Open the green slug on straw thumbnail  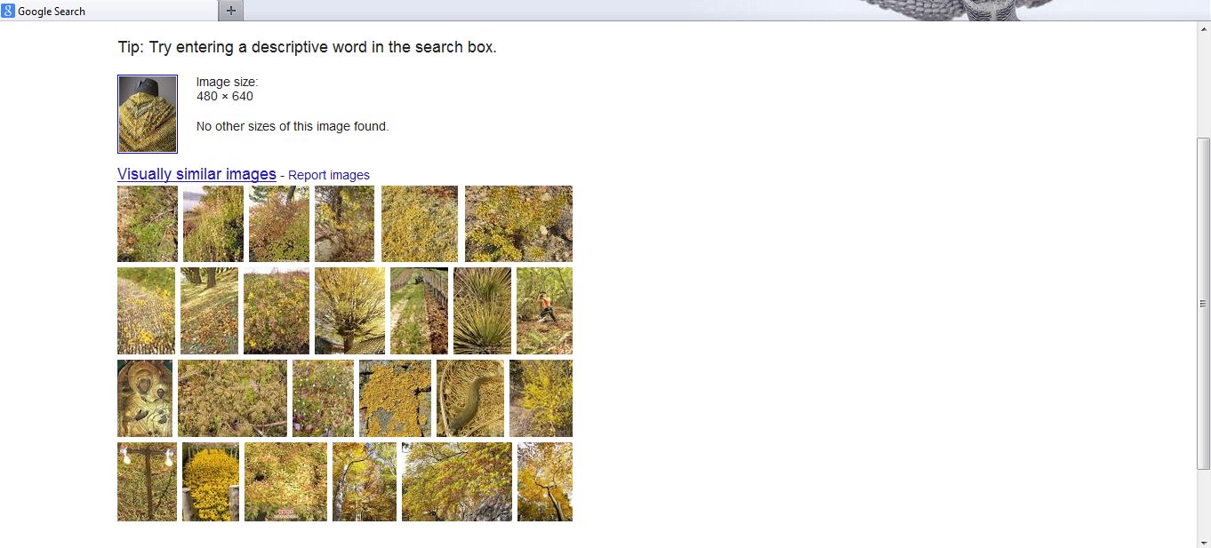point(469,398)
